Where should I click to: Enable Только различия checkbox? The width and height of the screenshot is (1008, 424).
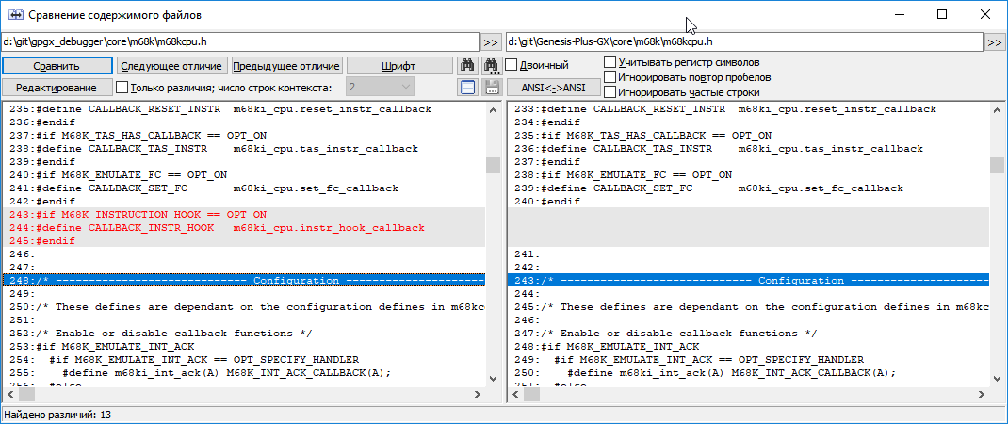point(122,87)
